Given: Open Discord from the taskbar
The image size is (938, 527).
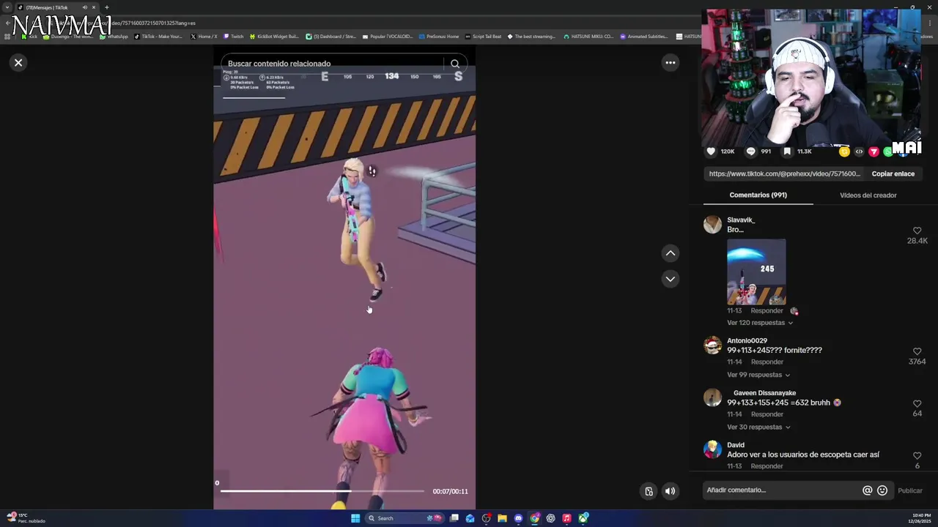Looking at the screenshot, I should [x=518, y=518].
